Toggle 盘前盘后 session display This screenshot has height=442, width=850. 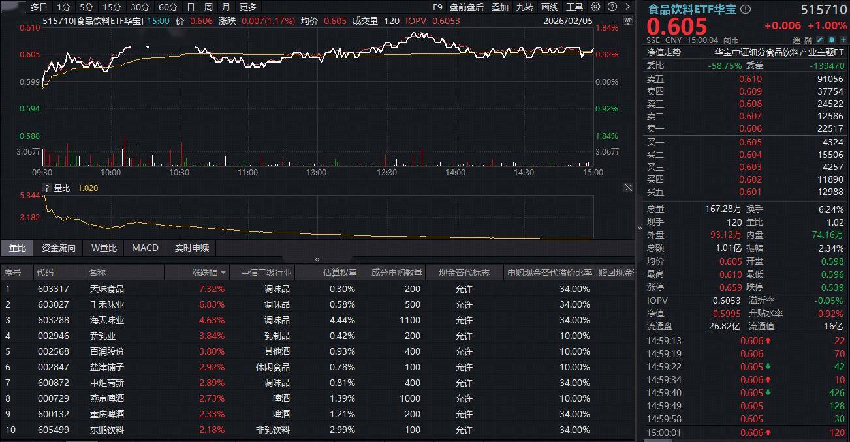pyautogui.click(x=466, y=7)
